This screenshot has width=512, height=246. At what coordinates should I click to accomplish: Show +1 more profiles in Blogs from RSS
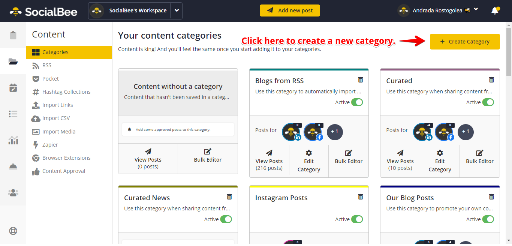coord(335,132)
